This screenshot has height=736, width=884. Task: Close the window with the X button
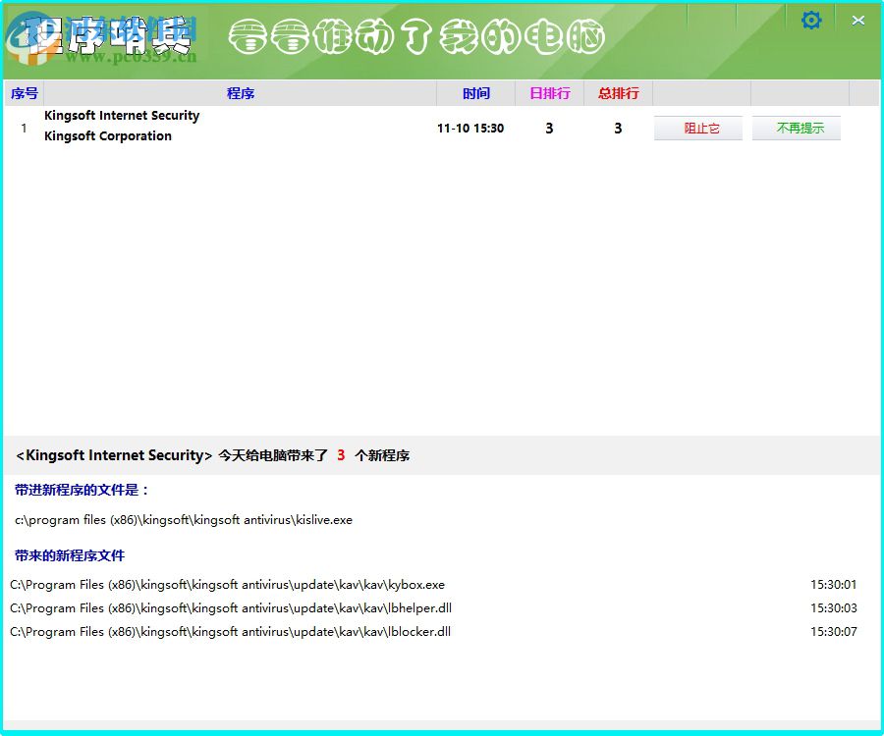click(x=858, y=21)
